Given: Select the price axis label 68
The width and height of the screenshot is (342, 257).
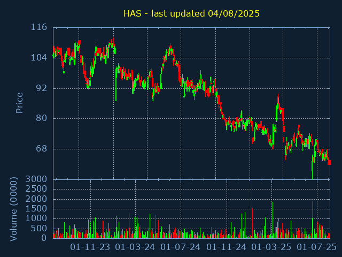Looking at the screenshot, I should click(42, 149).
